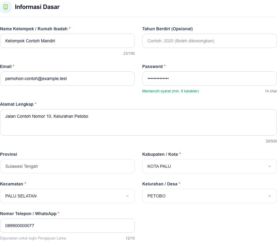Expand the Kecamatan dropdown showing PALU SELATAN
Screen dimensions: 277x242
[x=67, y=196]
